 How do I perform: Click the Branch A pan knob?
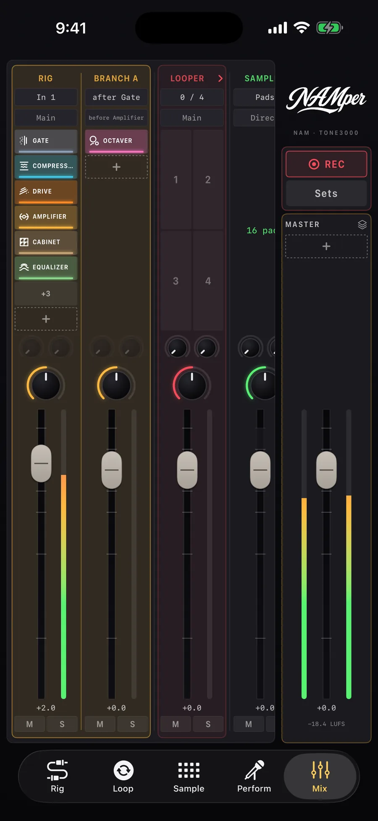pos(116,385)
